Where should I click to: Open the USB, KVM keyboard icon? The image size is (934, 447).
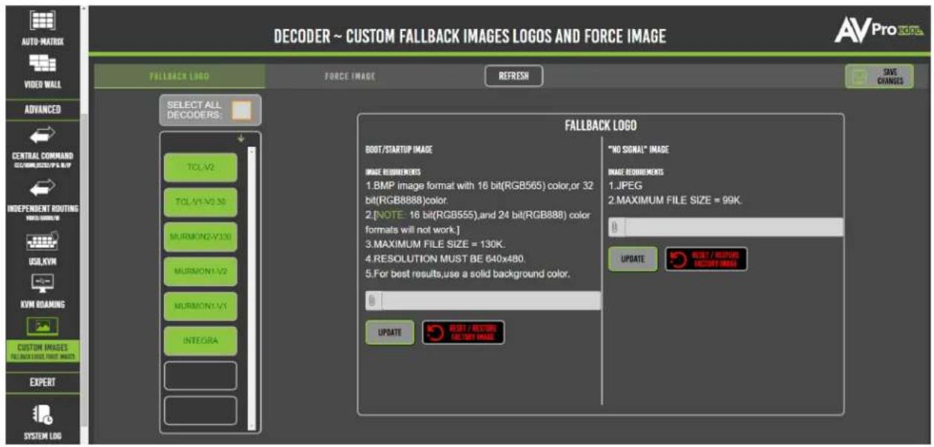click(x=42, y=242)
